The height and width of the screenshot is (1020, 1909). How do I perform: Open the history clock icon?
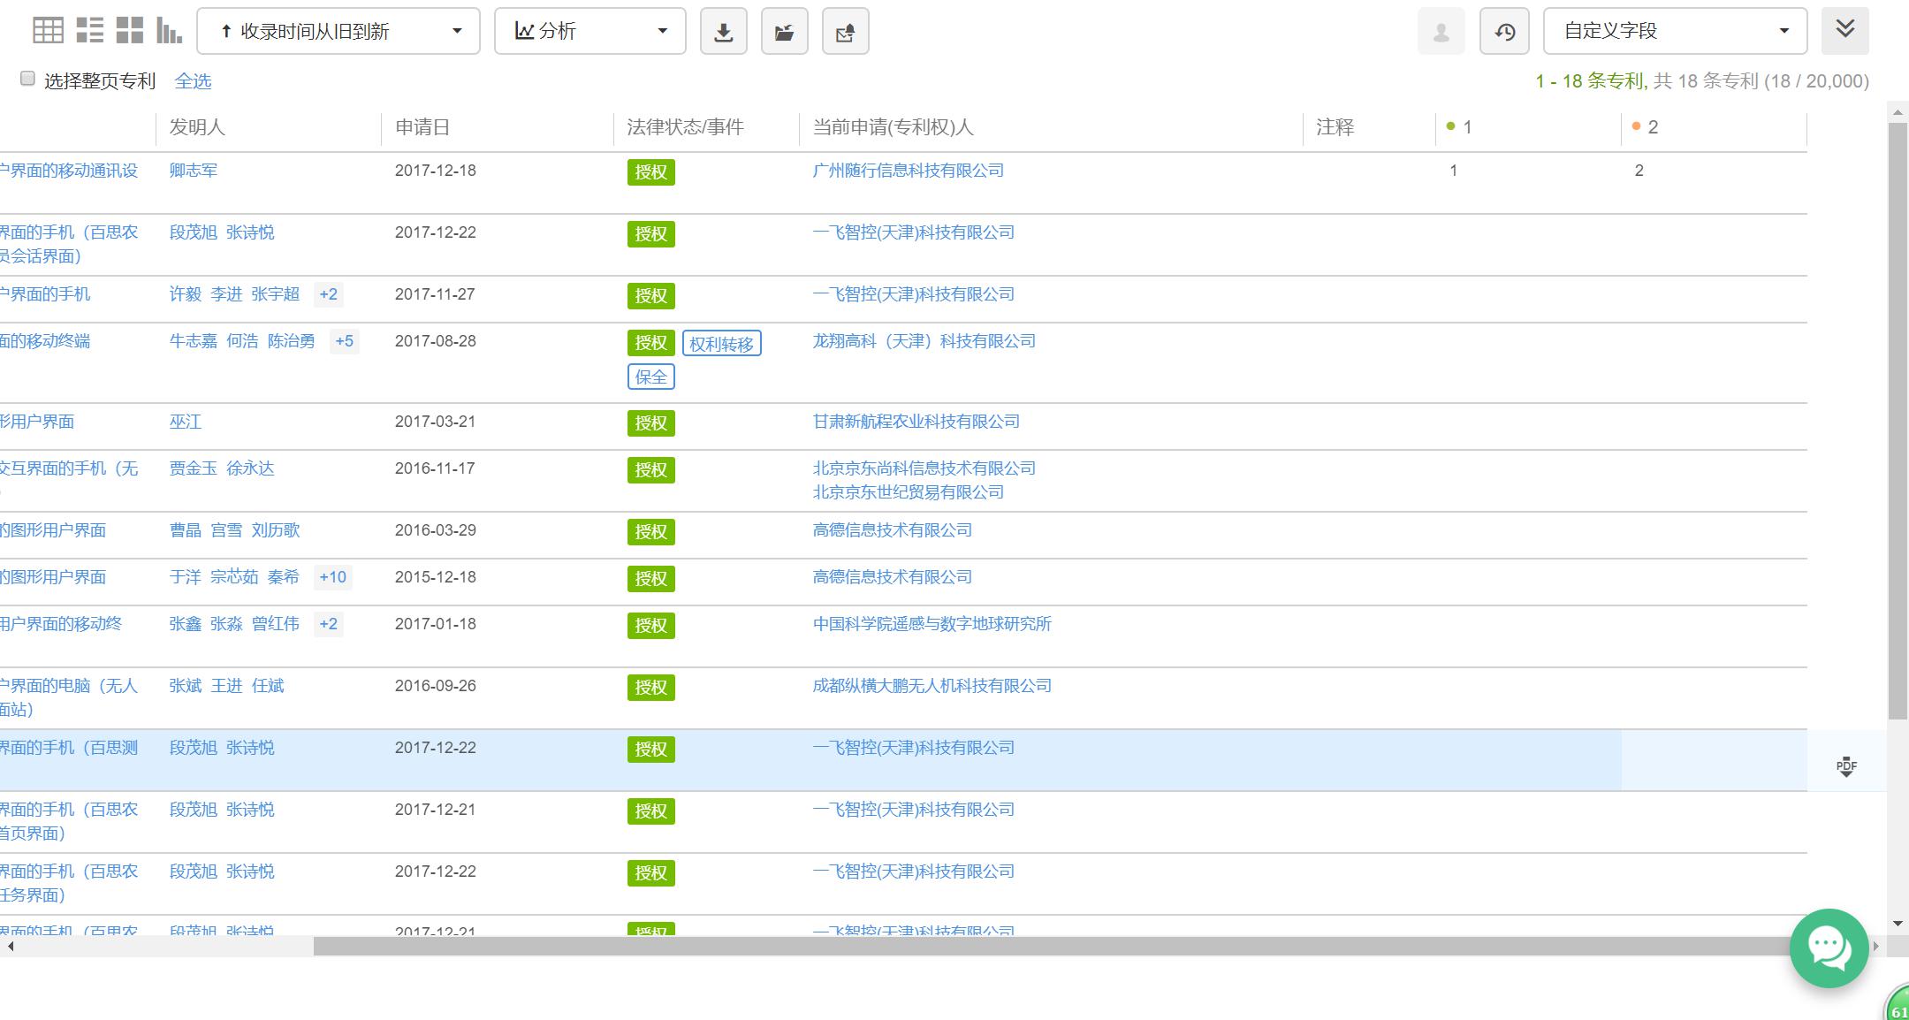(x=1504, y=32)
